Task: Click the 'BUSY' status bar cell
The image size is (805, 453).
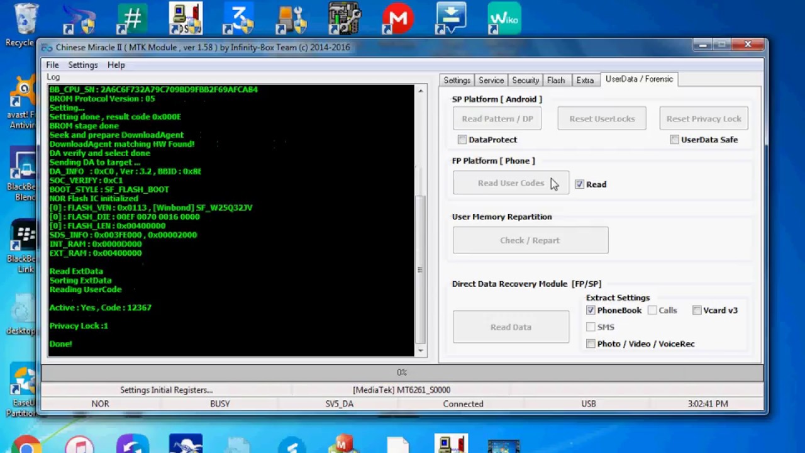Action: [220, 404]
